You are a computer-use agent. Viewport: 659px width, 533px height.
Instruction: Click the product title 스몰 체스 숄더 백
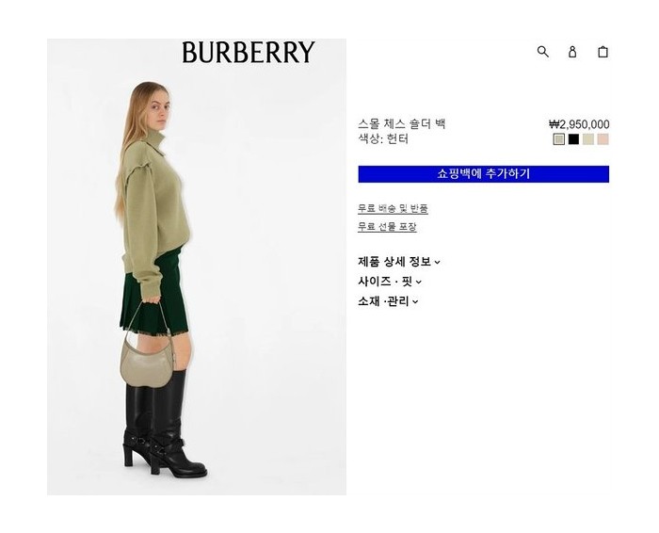click(401, 123)
